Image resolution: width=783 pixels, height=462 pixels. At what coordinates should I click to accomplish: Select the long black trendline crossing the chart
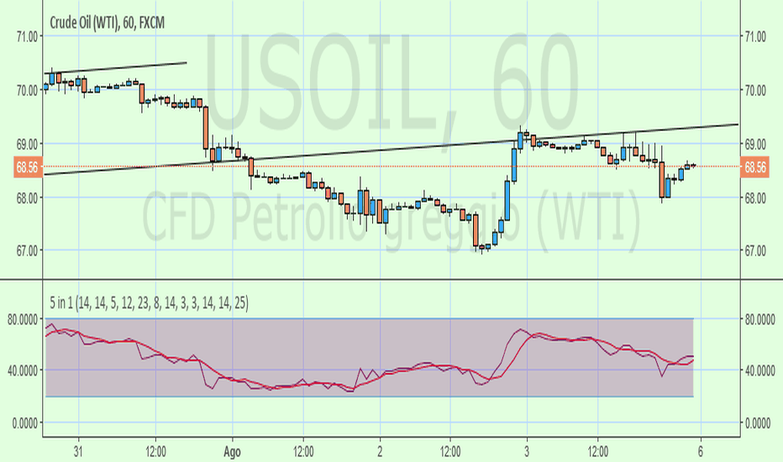(391, 149)
